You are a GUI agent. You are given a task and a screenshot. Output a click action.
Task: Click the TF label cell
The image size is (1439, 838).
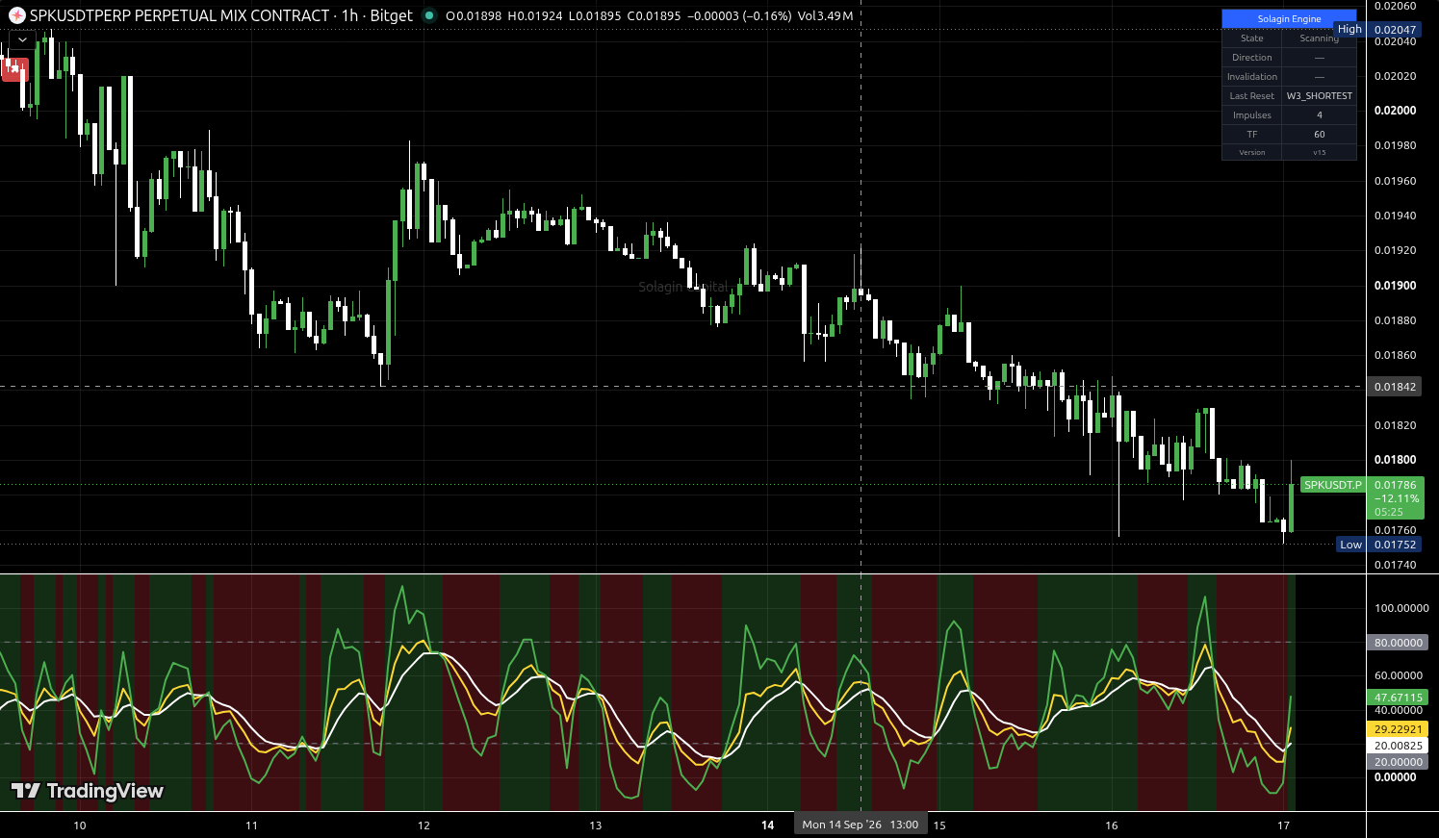1251,135
